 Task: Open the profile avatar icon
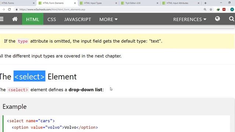232,10
